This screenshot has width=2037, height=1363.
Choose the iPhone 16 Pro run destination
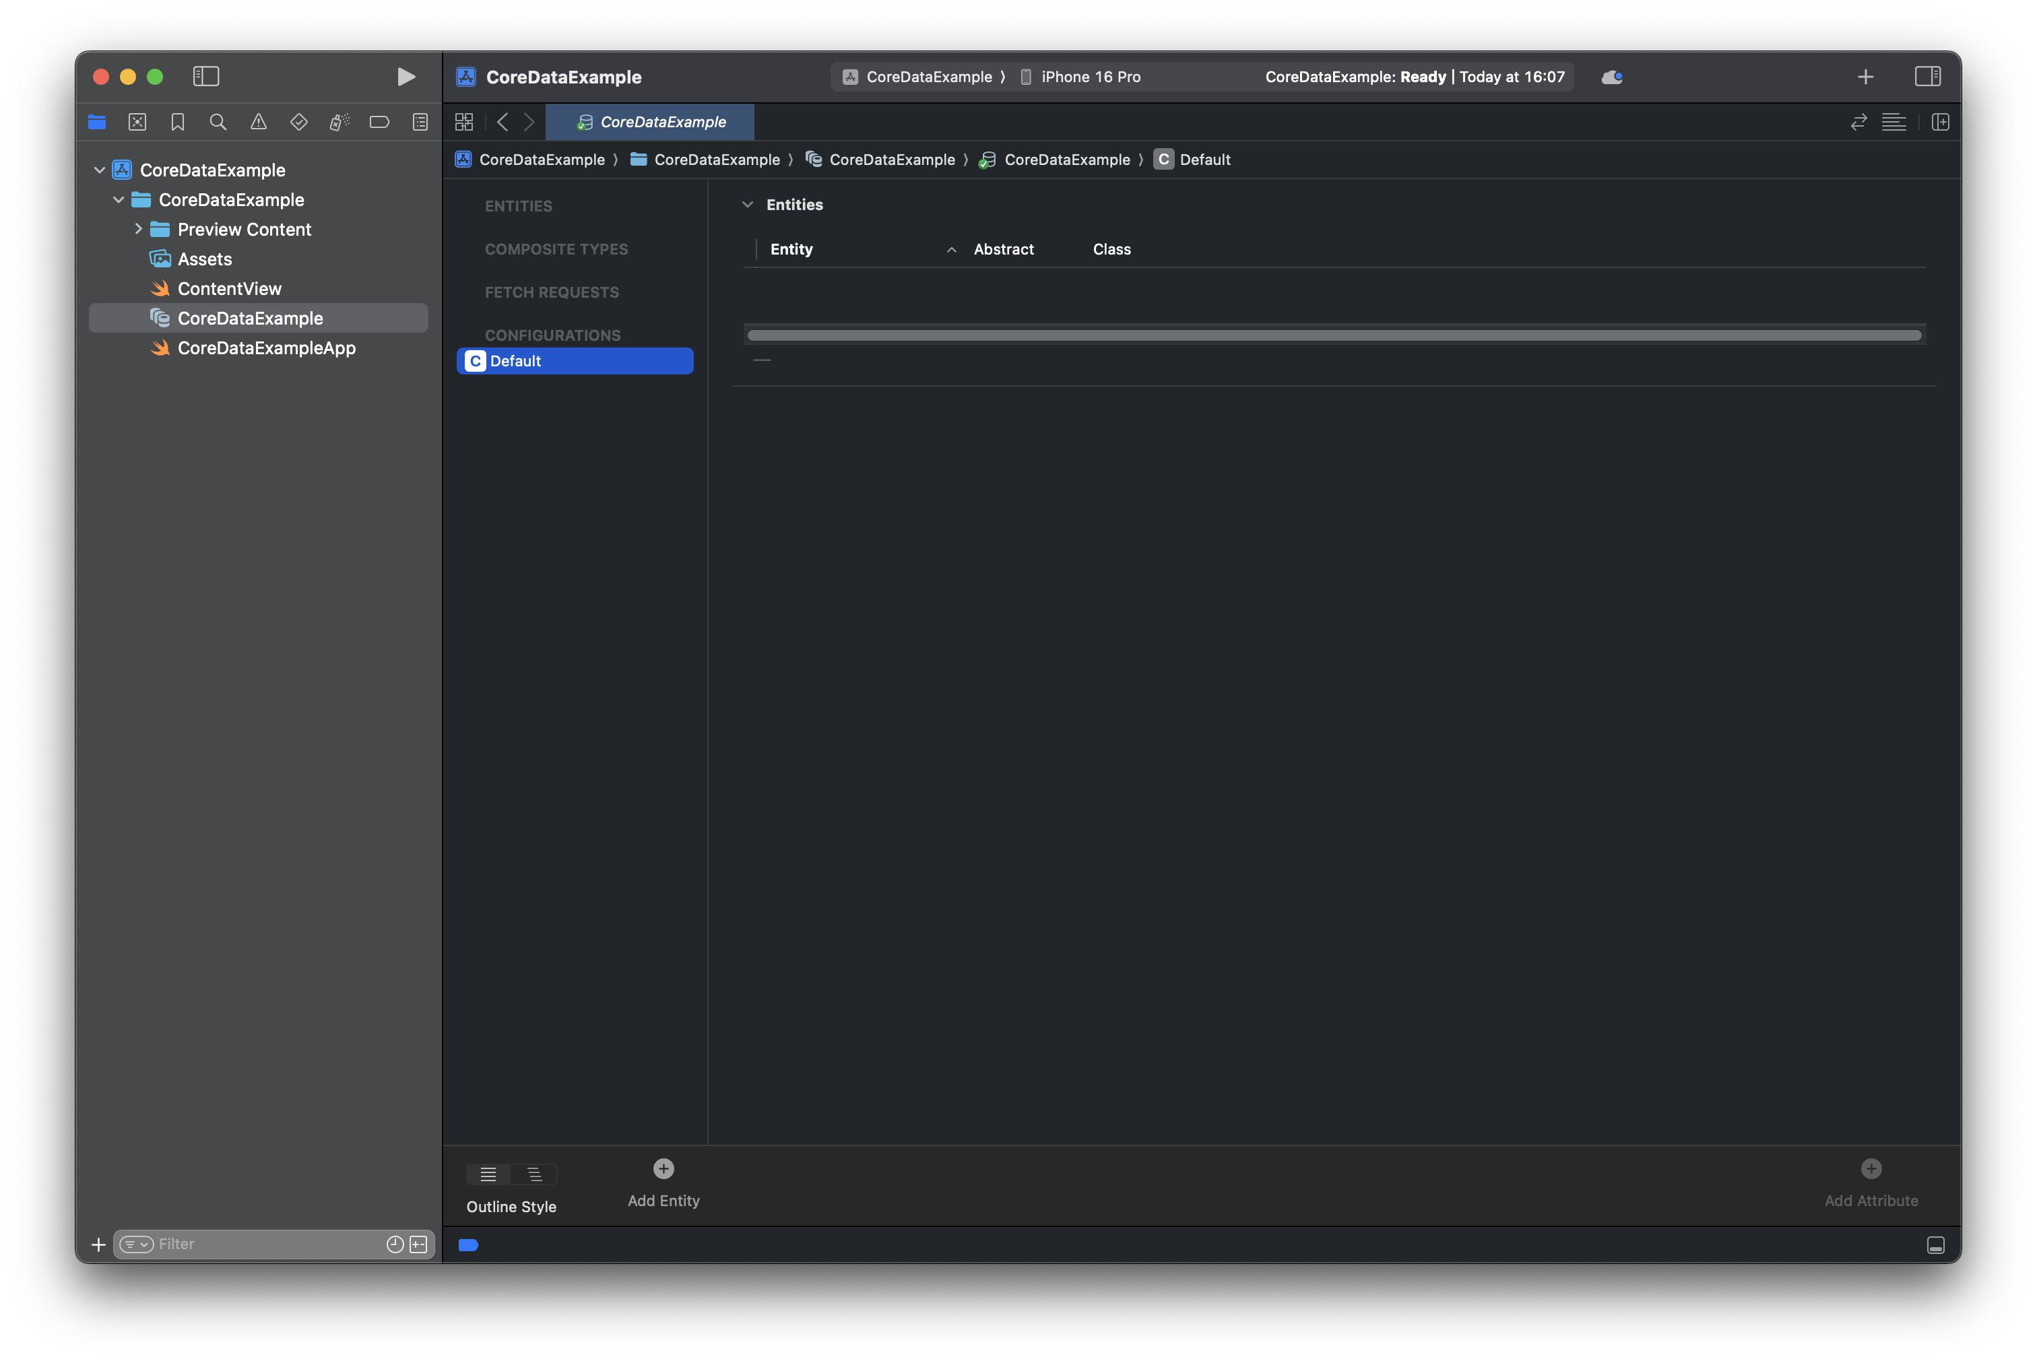(1080, 77)
